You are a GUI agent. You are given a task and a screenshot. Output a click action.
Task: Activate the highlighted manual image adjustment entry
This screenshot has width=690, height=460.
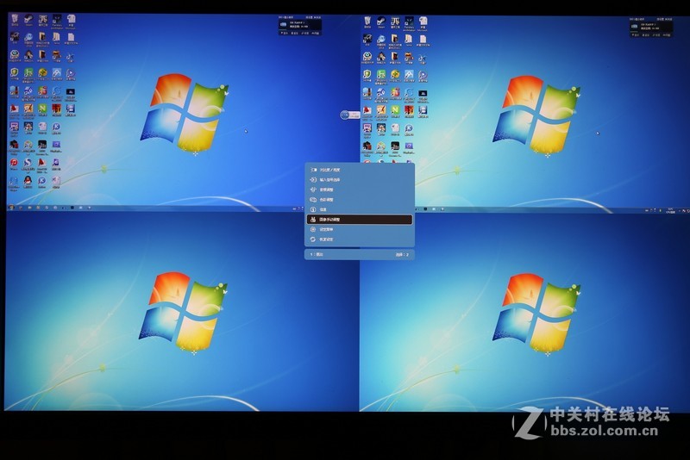360,220
